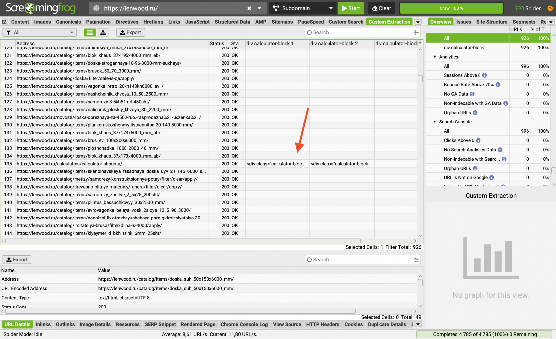Click the main table vertical scrollbar thumb
The width and height of the screenshot is (556, 339).
[x=420, y=79]
